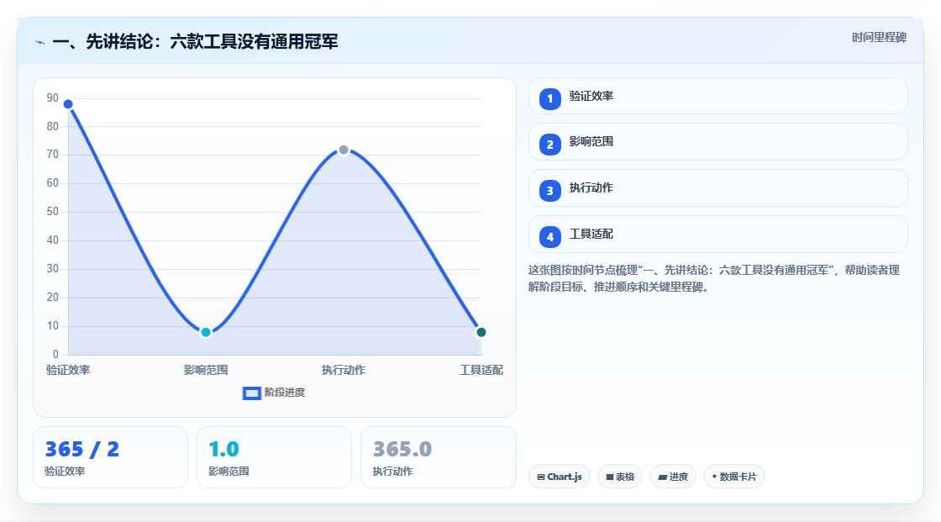Click the y-axis value 50

tap(53, 212)
